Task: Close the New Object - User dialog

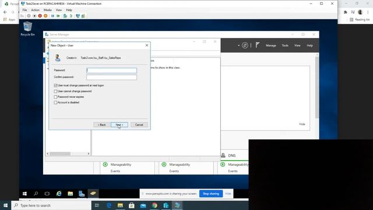Action: pos(147,45)
